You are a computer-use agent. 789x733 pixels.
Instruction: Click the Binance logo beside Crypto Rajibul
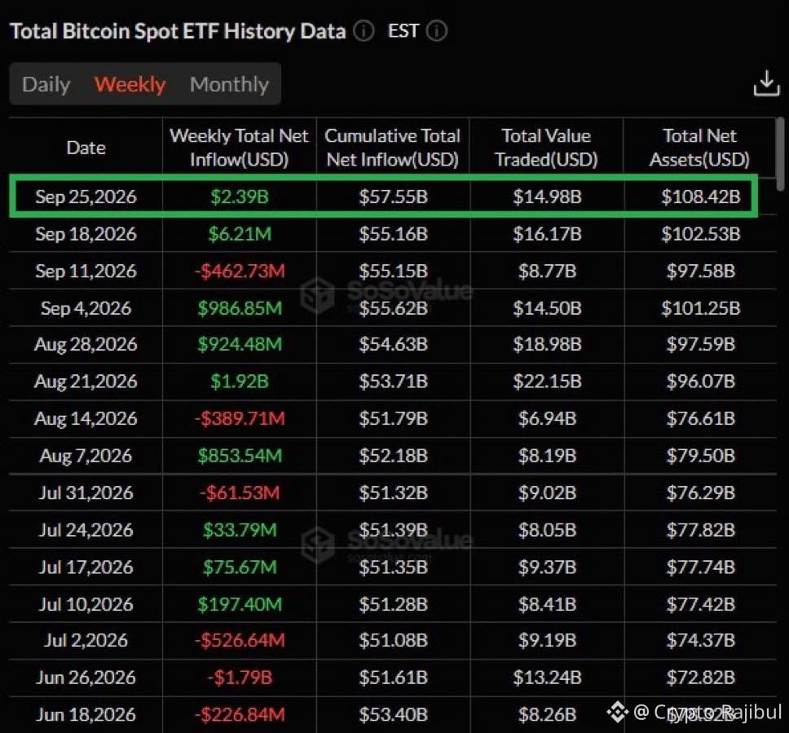(617, 712)
